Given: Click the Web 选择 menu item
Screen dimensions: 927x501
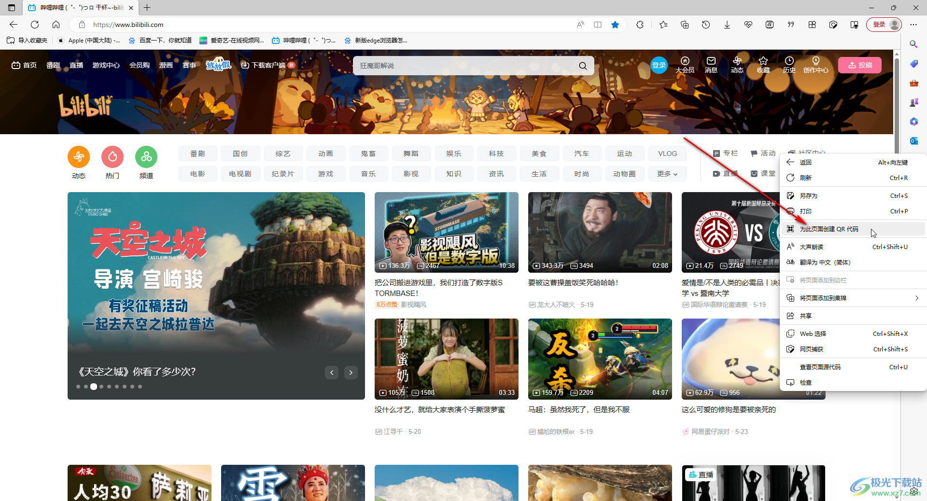Looking at the screenshot, I should click(x=853, y=334).
